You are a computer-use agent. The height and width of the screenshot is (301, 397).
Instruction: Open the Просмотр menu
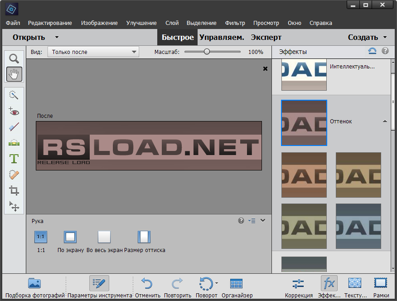coord(266,23)
